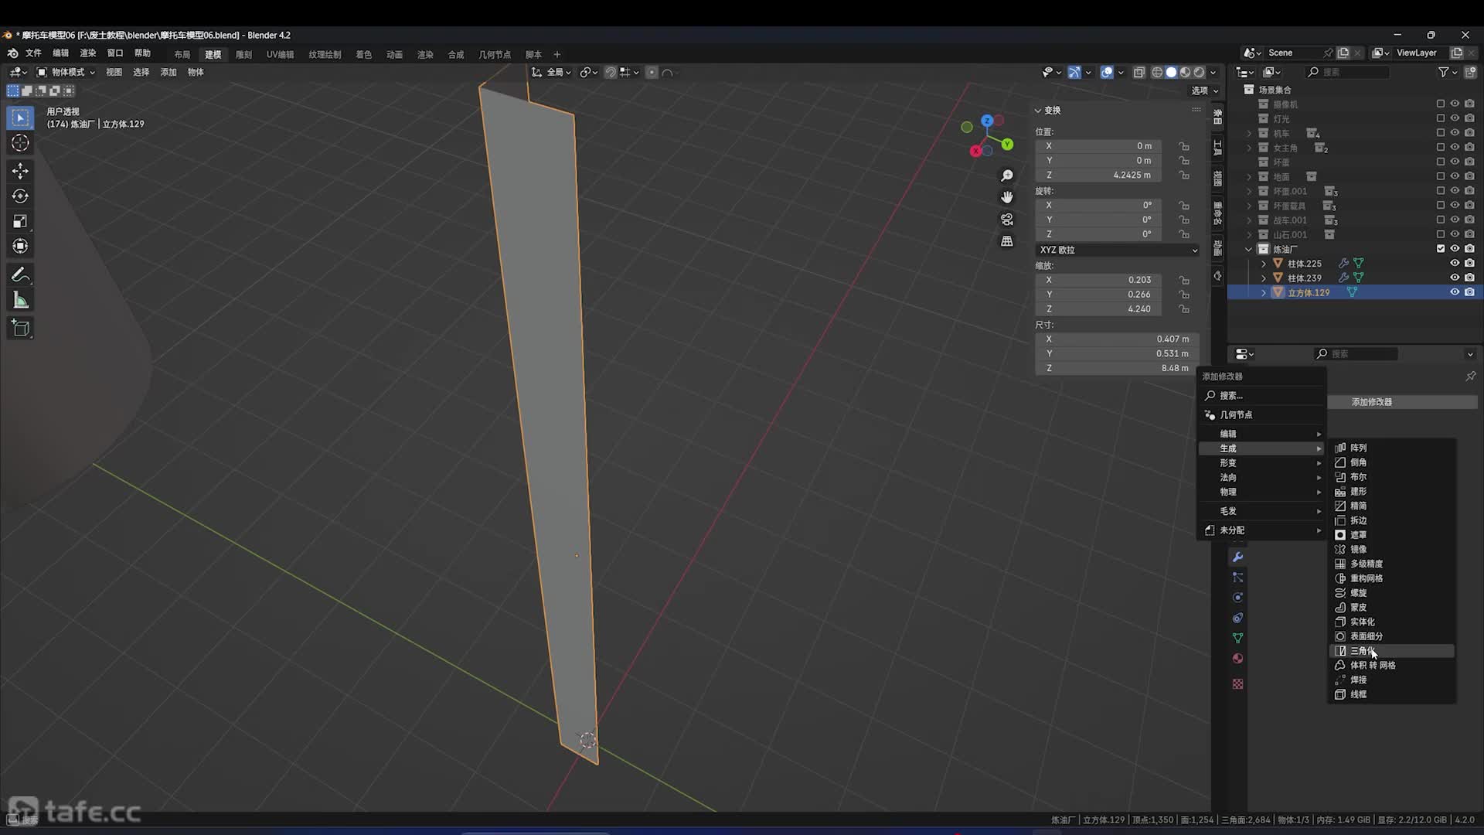Viewport: 1484px width, 835px height.
Task: Expand the 女主角 collection
Action: (x=1248, y=148)
